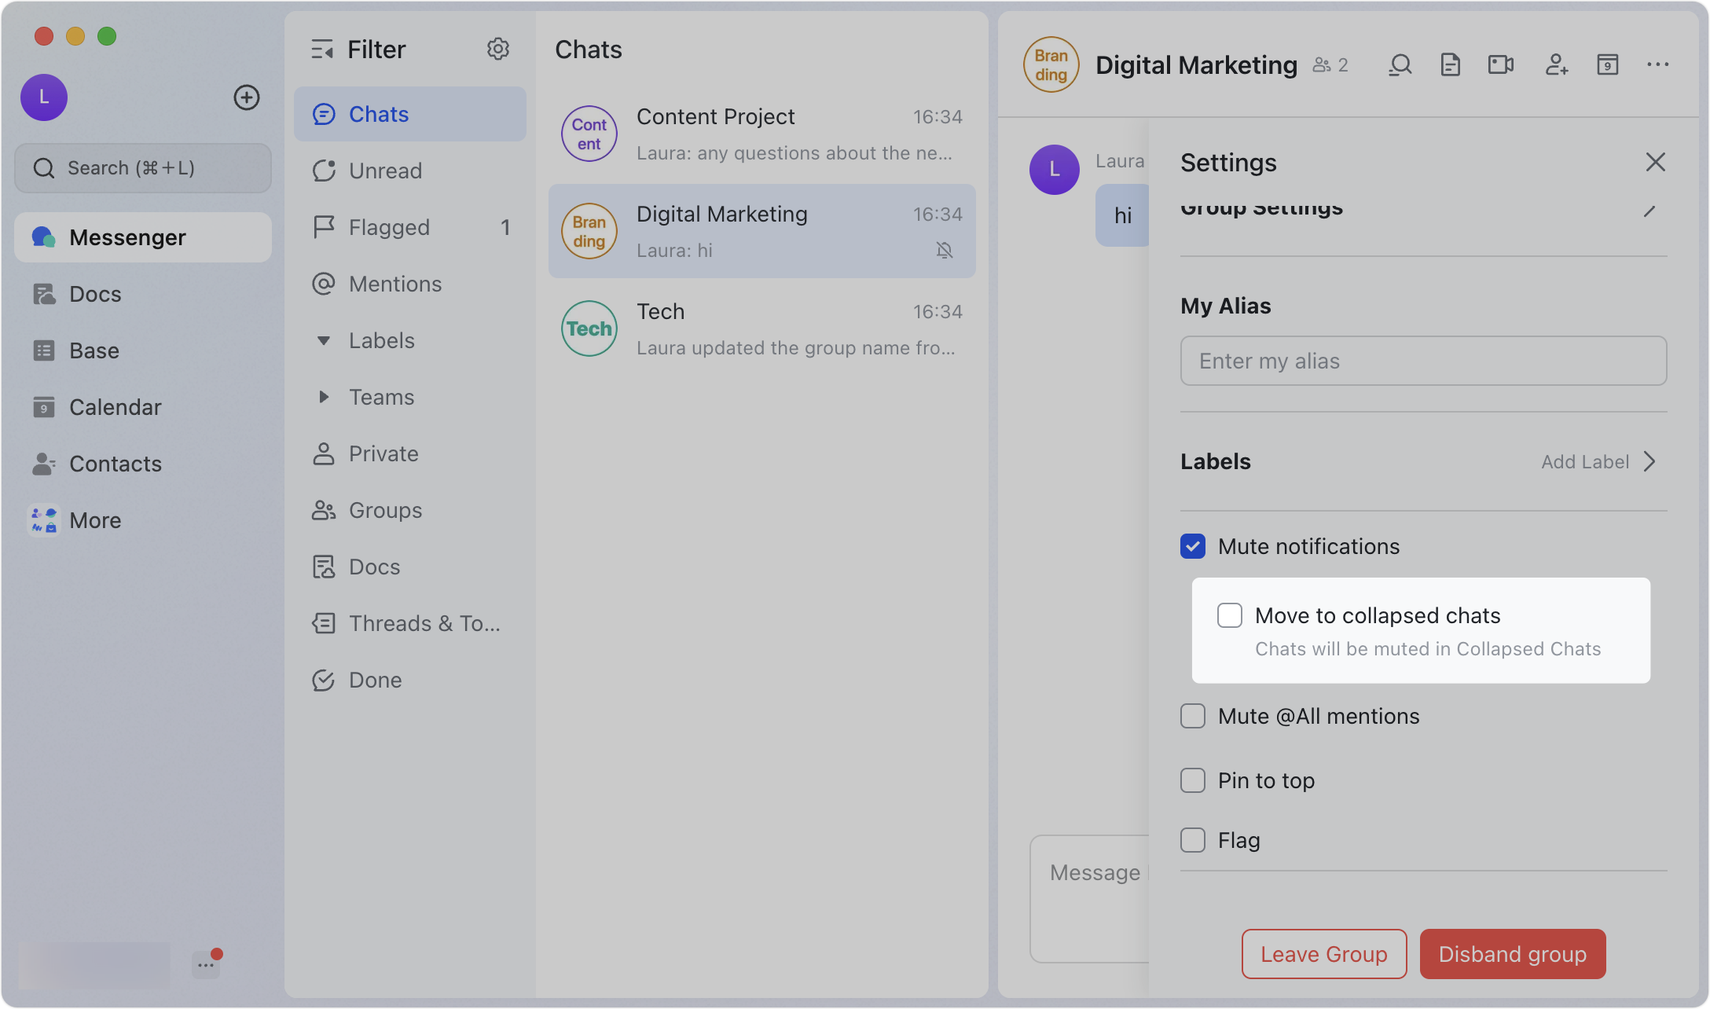This screenshot has width=1710, height=1009.
Task: Collapse the Labels filter section
Action: [x=323, y=340]
